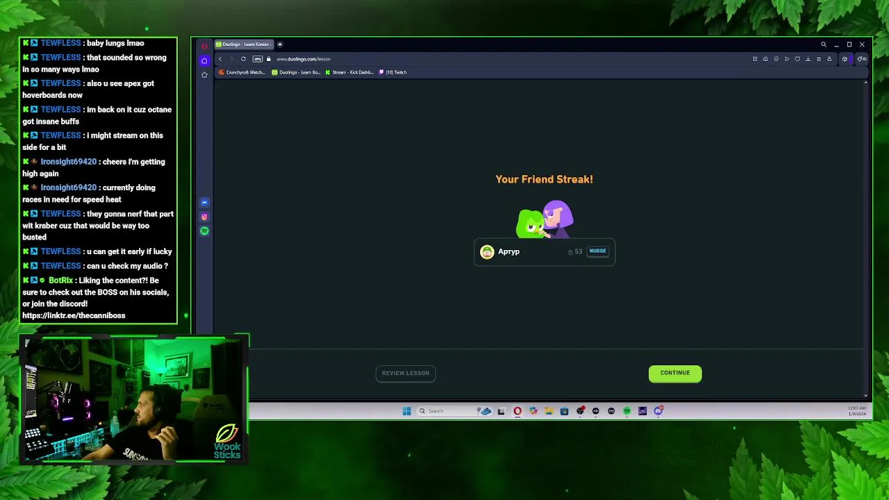Image resolution: width=889 pixels, height=500 pixels.
Task: Select the Duolingo - Learn Korean browser tab
Action: (244, 44)
